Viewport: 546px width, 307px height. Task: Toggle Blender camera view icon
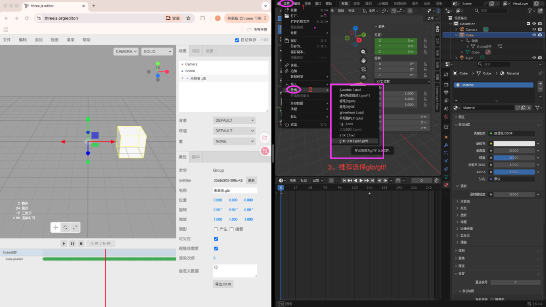(x=363, y=69)
